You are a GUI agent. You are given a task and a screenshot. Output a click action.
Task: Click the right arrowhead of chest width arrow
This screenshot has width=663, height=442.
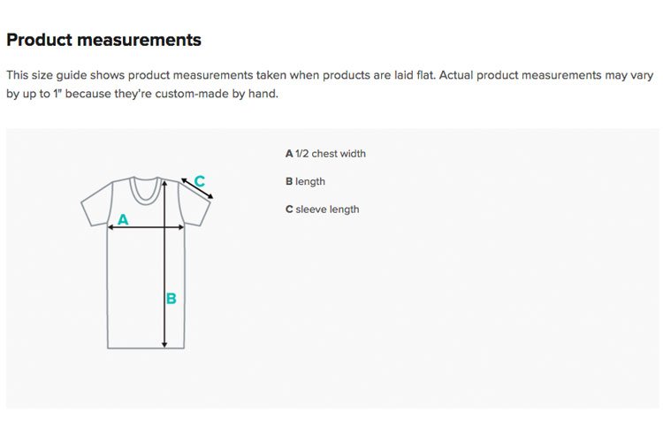pos(181,227)
